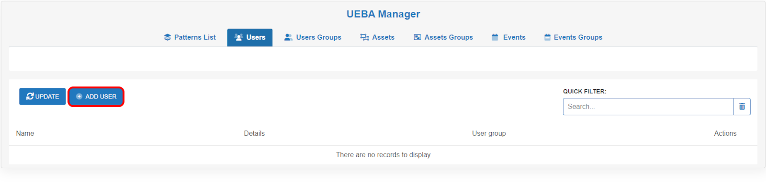Sort by the Name column header
This screenshot has height=184, width=766.
coord(25,133)
